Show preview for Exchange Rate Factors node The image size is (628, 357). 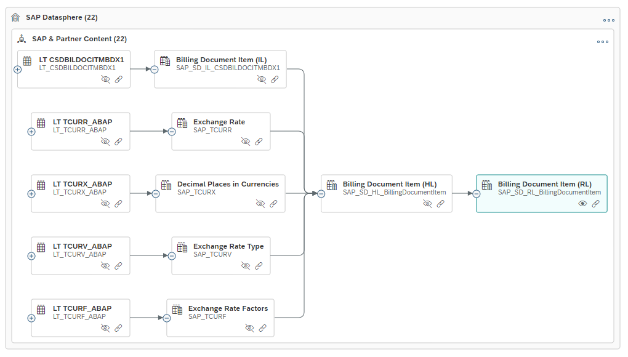coord(249,328)
